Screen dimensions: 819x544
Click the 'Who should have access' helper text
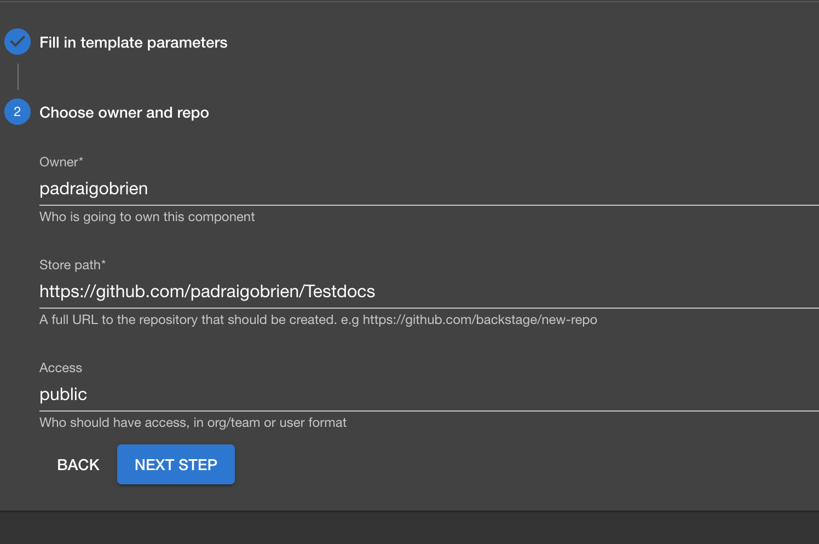point(193,423)
